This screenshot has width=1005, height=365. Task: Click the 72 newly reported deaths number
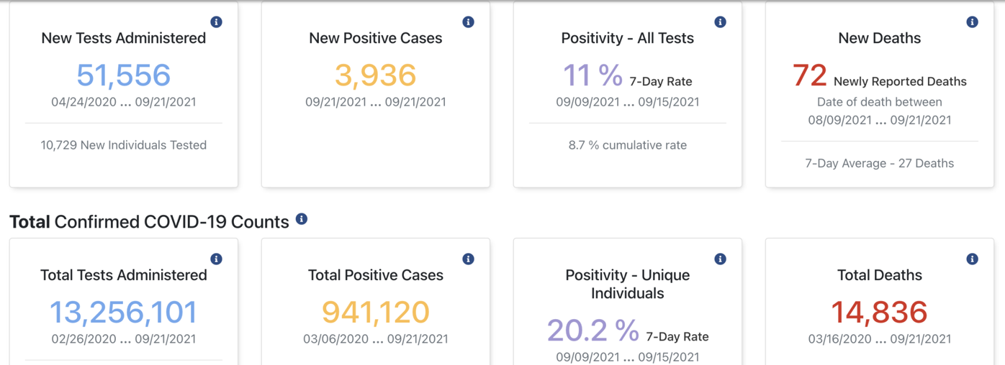point(810,75)
